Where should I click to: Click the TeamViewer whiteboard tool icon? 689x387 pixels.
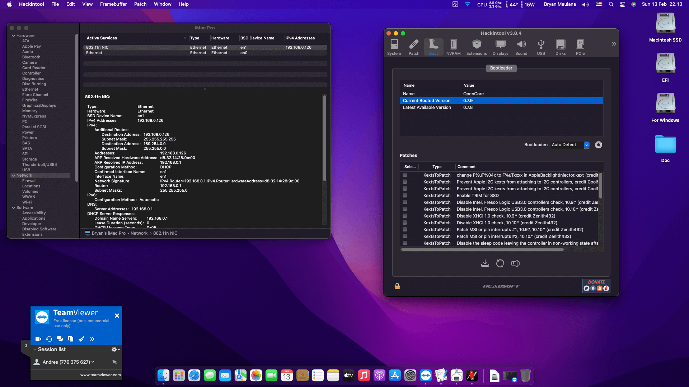pos(81,339)
